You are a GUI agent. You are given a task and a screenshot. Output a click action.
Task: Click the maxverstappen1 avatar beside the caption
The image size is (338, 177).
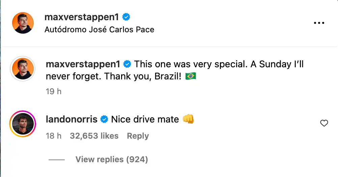point(23,69)
